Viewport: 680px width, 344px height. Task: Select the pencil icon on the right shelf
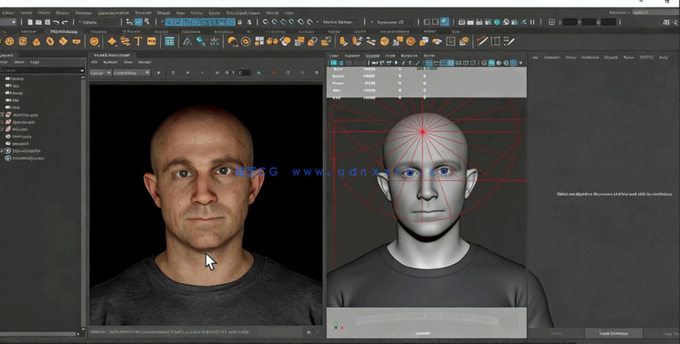[x=482, y=41]
